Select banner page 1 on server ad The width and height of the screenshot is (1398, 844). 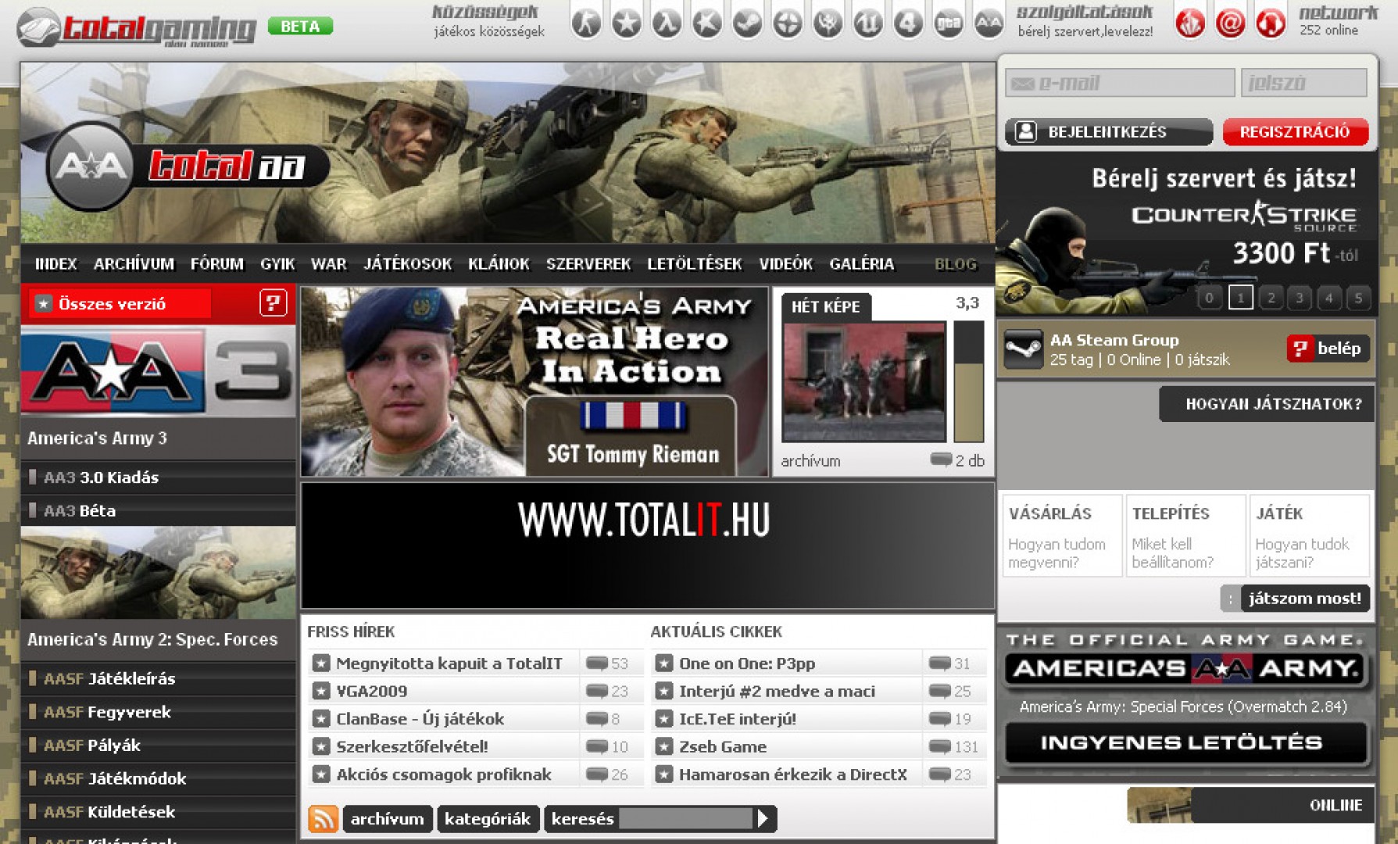pos(1240,298)
